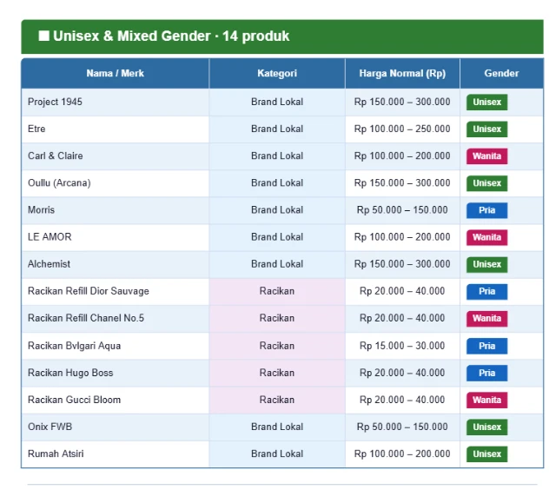Screen dimensions: 556x490
Task: Click the Racikan category for Bvlgari Aqua
Action: [277, 346]
